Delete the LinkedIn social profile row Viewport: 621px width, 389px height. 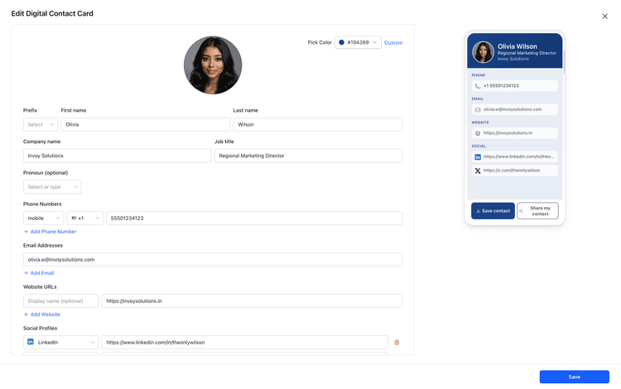tap(397, 343)
